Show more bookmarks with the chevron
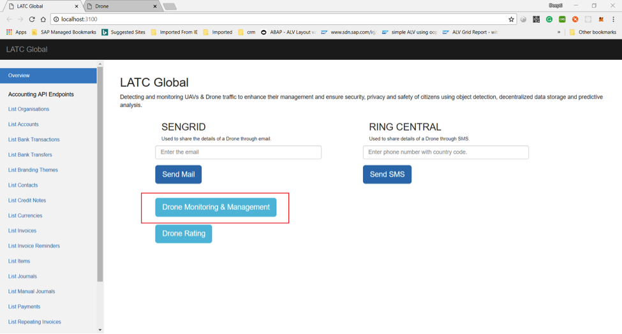Image resolution: width=622 pixels, height=334 pixels. pyautogui.click(x=559, y=32)
